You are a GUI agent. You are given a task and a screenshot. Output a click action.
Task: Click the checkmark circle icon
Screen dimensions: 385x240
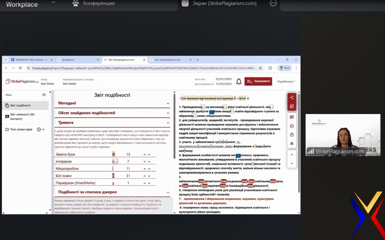[291, 126]
